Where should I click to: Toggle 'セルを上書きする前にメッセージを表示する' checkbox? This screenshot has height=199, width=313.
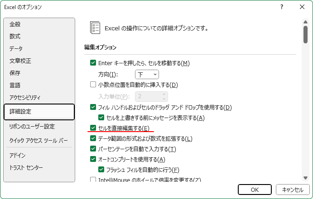pos(101,118)
